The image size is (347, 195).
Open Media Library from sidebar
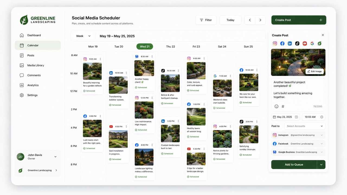pyautogui.click(x=38, y=65)
